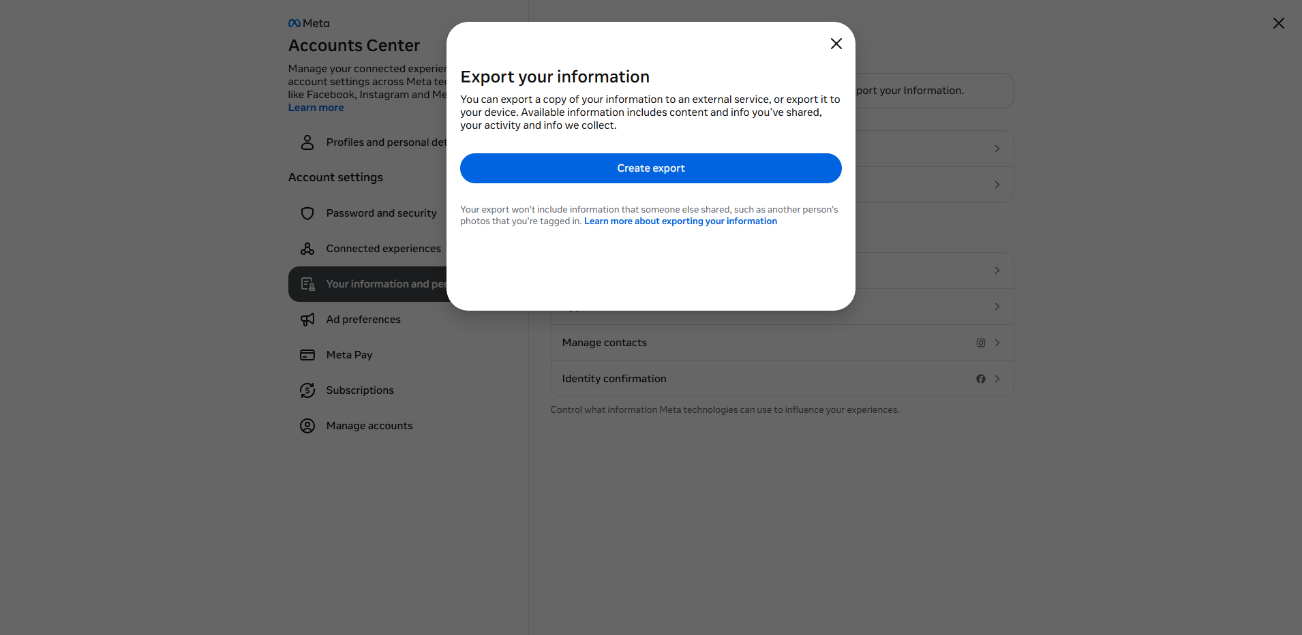Click the Meta Pay card icon
Screen dimensions: 1302x635
[x=307, y=355]
